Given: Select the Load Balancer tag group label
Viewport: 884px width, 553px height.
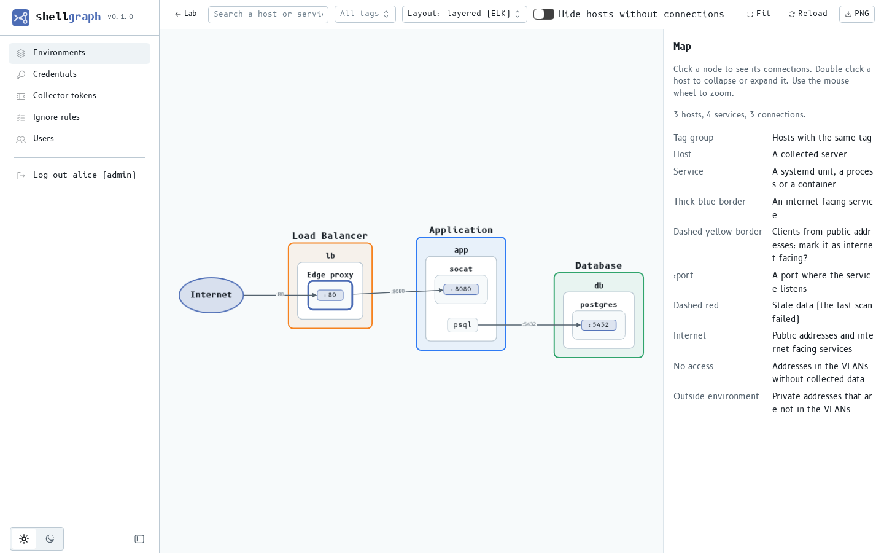Looking at the screenshot, I should [x=330, y=236].
